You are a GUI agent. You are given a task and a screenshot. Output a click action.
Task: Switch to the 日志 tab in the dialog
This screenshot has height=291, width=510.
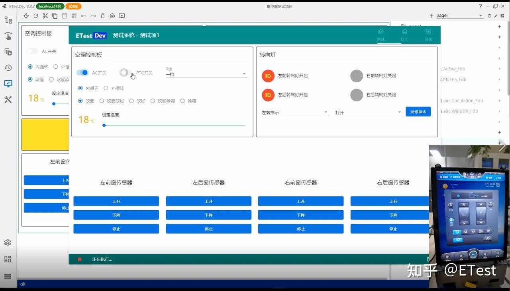[x=404, y=36]
